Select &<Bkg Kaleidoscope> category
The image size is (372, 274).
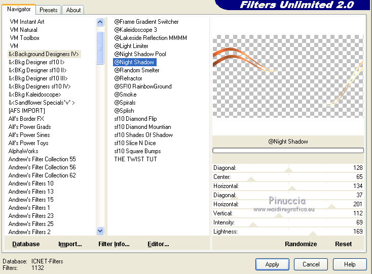tap(35, 95)
